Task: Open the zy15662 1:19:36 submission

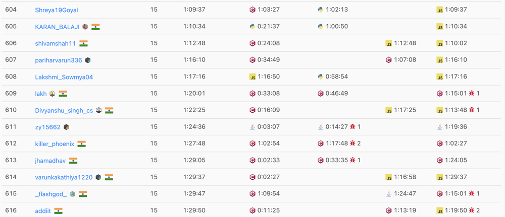Action: tap(456, 127)
